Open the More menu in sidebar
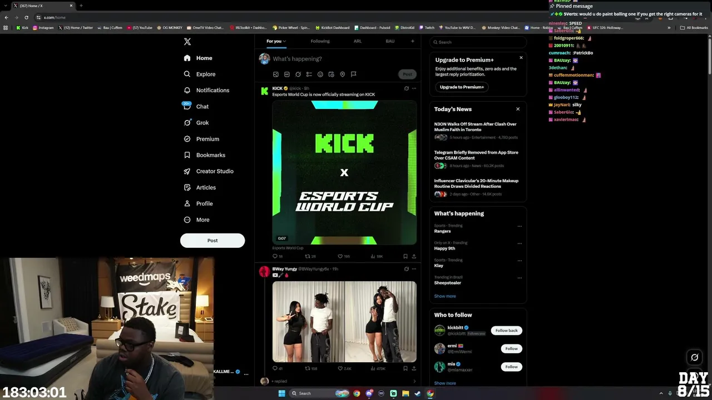 coord(197,219)
